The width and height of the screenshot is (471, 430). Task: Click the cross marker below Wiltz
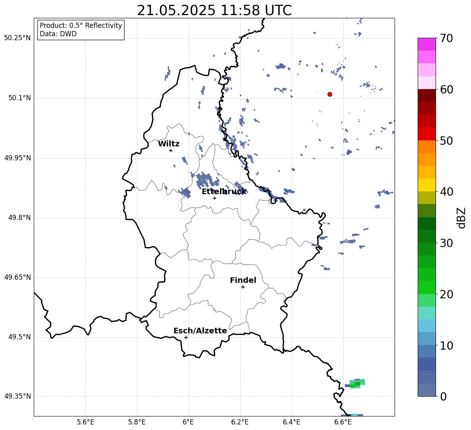pos(171,150)
